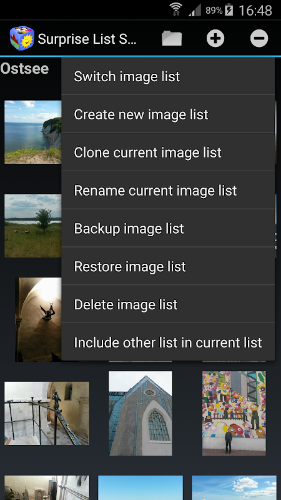Choose Restore image list
281x500 pixels.
pyautogui.click(x=168, y=266)
